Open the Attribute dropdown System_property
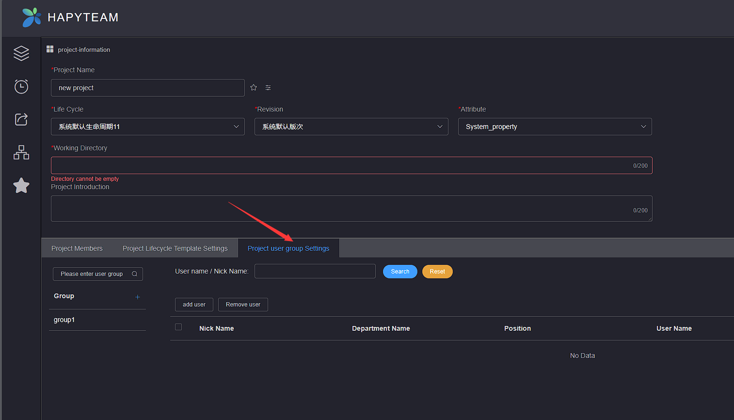 [x=555, y=127]
